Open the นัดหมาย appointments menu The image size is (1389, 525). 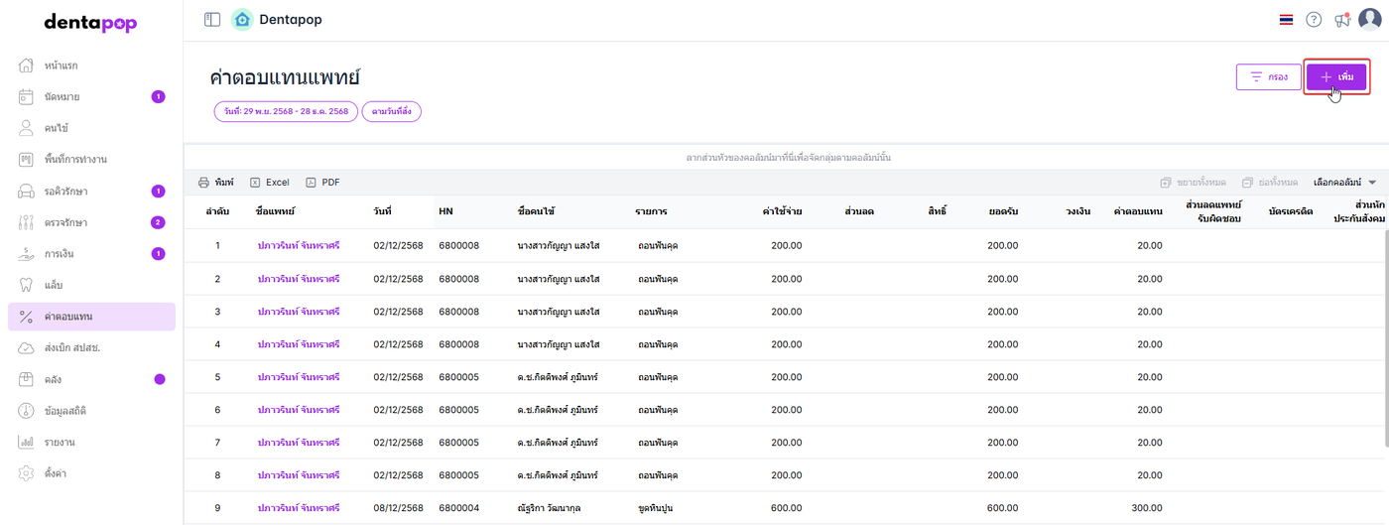(62, 97)
